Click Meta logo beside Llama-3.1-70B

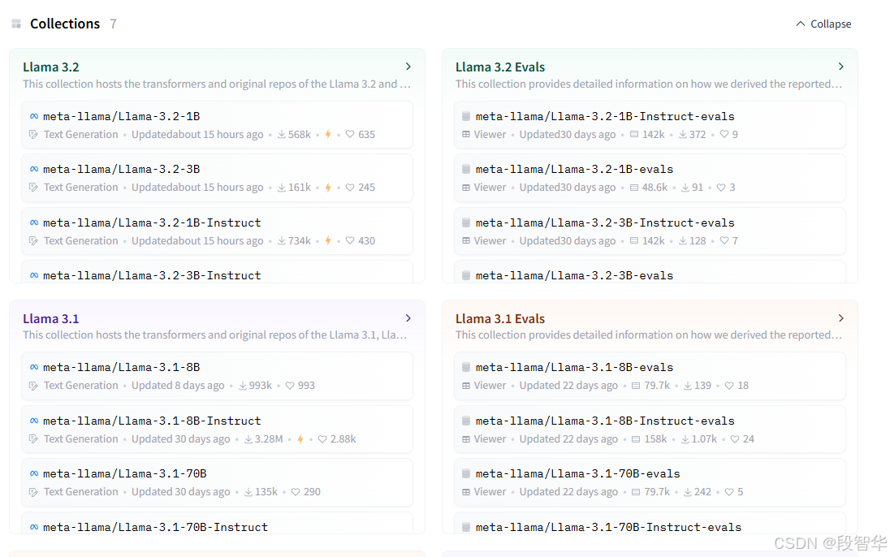click(34, 473)
